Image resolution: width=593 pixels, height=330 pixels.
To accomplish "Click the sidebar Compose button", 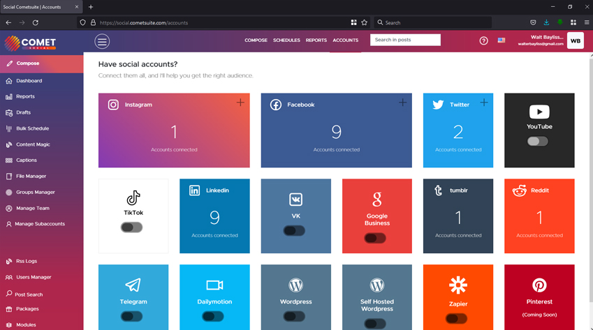I will point(42,63).
